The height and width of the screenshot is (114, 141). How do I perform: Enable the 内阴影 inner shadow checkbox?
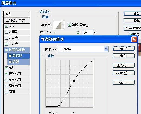pyautogui.click(x=6, y=32)
